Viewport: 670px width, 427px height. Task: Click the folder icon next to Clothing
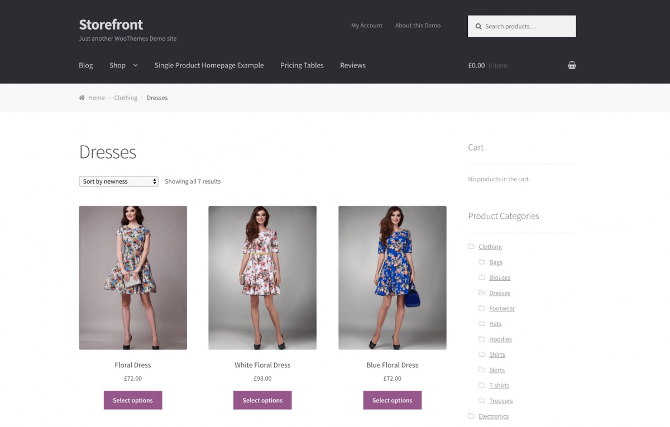(472, 246)
